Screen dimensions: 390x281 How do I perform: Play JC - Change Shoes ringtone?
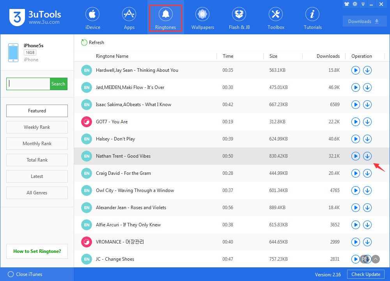tap(355, 259)
